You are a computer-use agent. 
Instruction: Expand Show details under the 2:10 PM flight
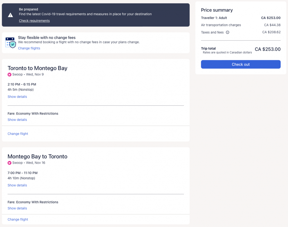[x=17, y=97]
